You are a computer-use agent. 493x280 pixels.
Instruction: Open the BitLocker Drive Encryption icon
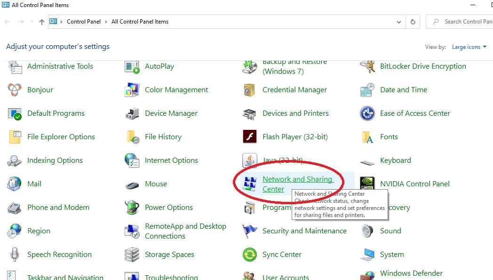click(x=367, y=67)
